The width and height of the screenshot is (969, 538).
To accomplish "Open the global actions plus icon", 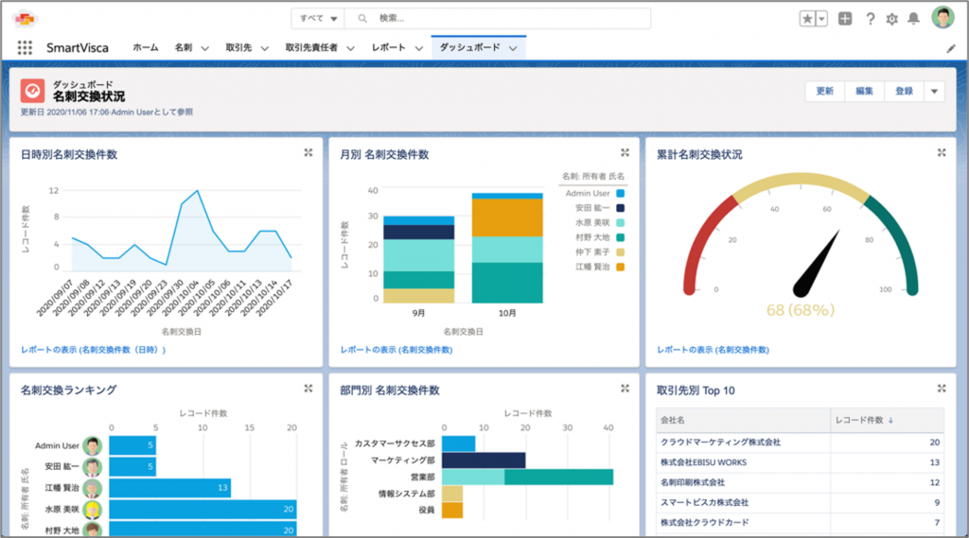I will click(x=845, y=18).
